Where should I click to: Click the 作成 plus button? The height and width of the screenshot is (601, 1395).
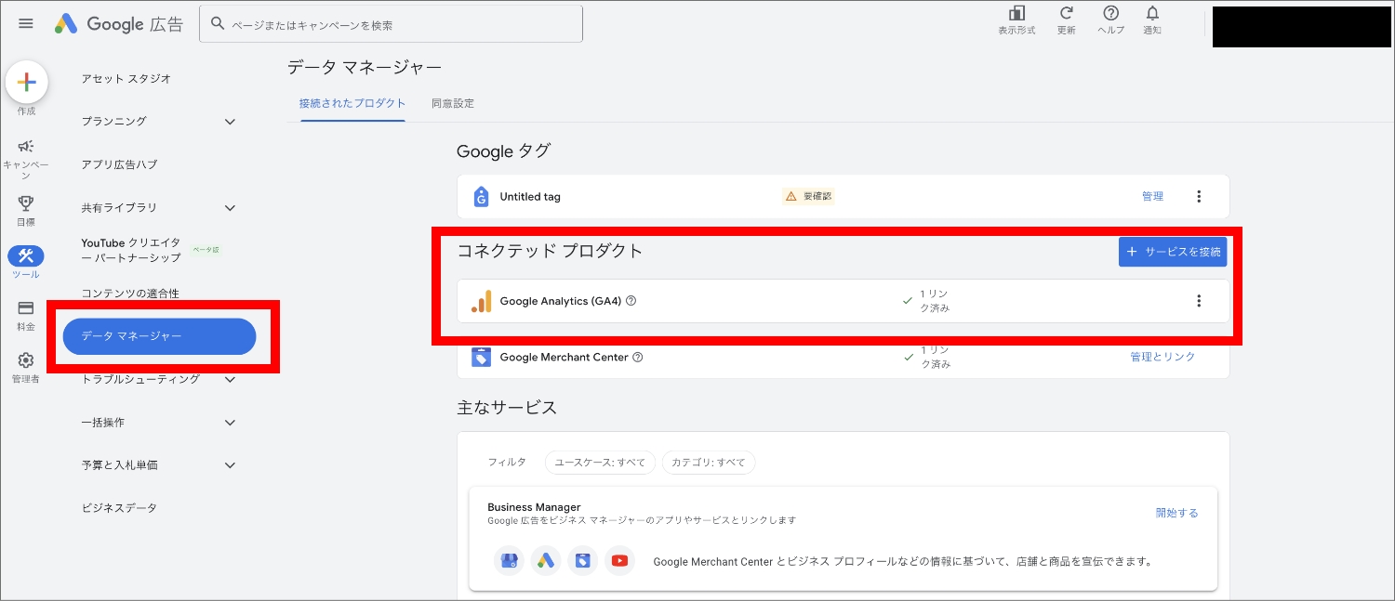coord(26,83)
